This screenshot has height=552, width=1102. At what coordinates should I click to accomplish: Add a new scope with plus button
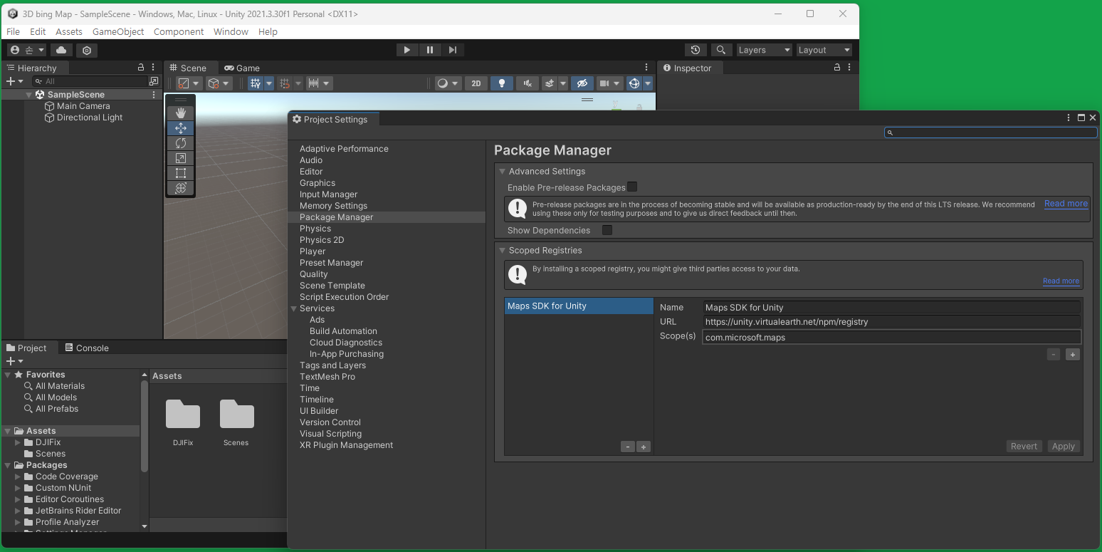coord(1073,354)
